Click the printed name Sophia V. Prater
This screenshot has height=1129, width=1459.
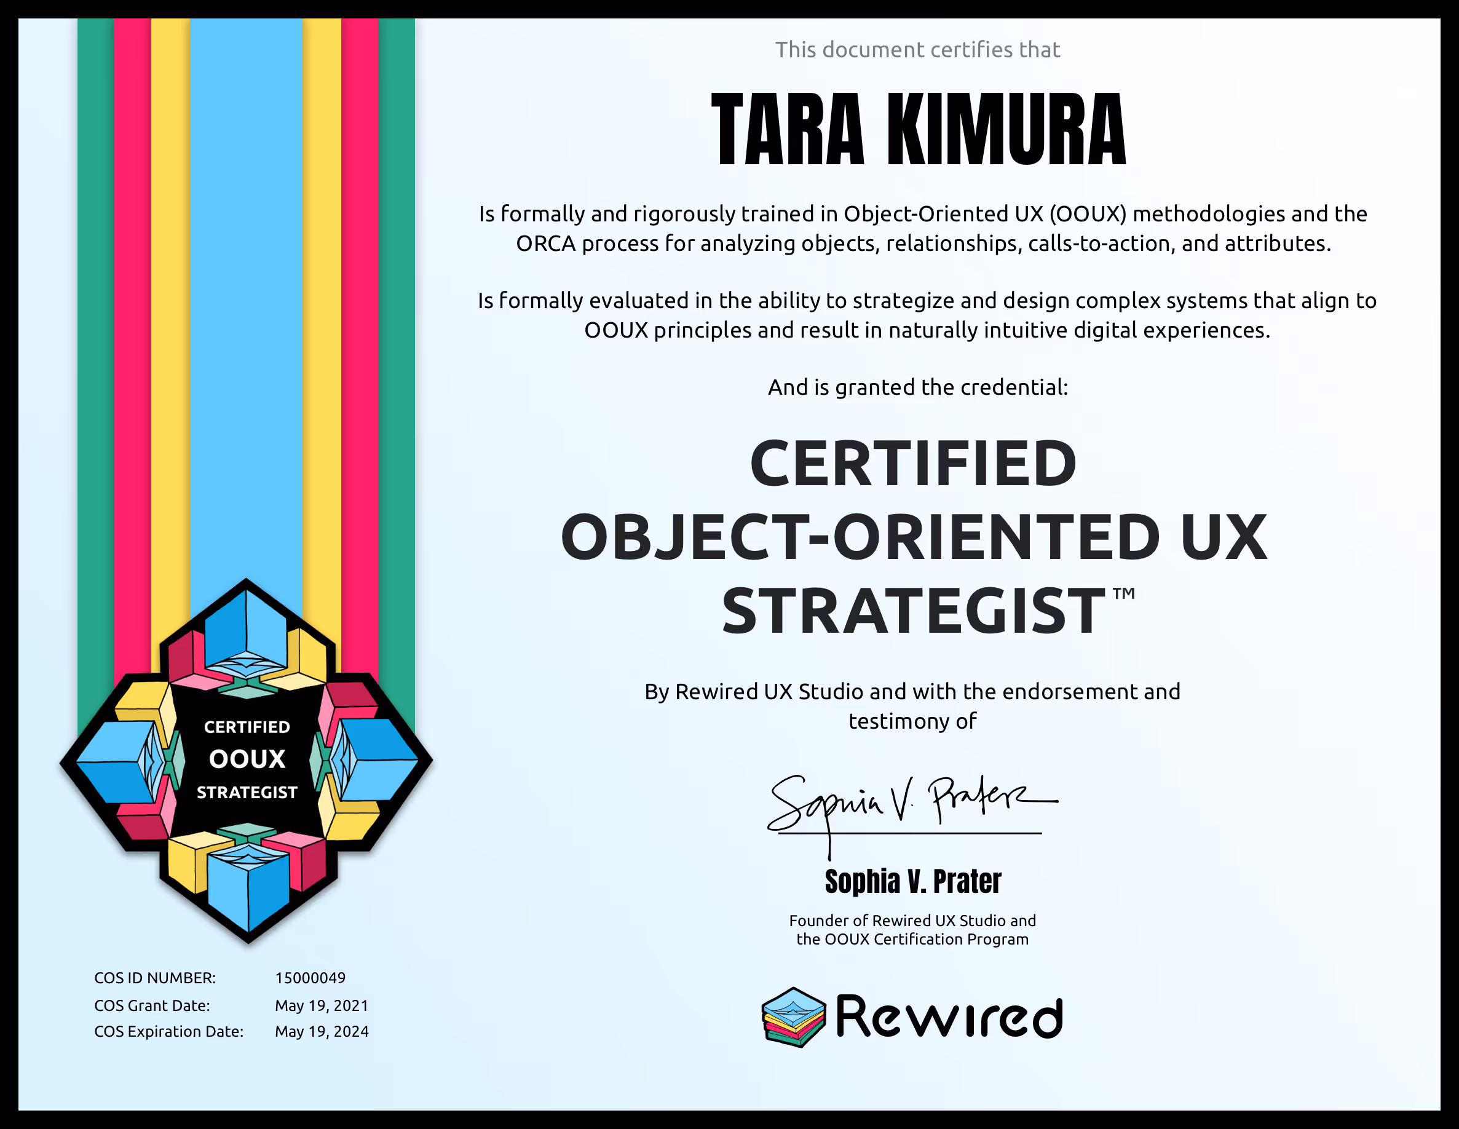(x=912, y=881)
